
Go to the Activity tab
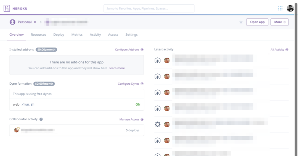(95, 35)
